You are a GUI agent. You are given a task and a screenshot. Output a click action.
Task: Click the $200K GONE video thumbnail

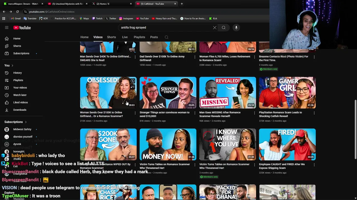(108, 144)
